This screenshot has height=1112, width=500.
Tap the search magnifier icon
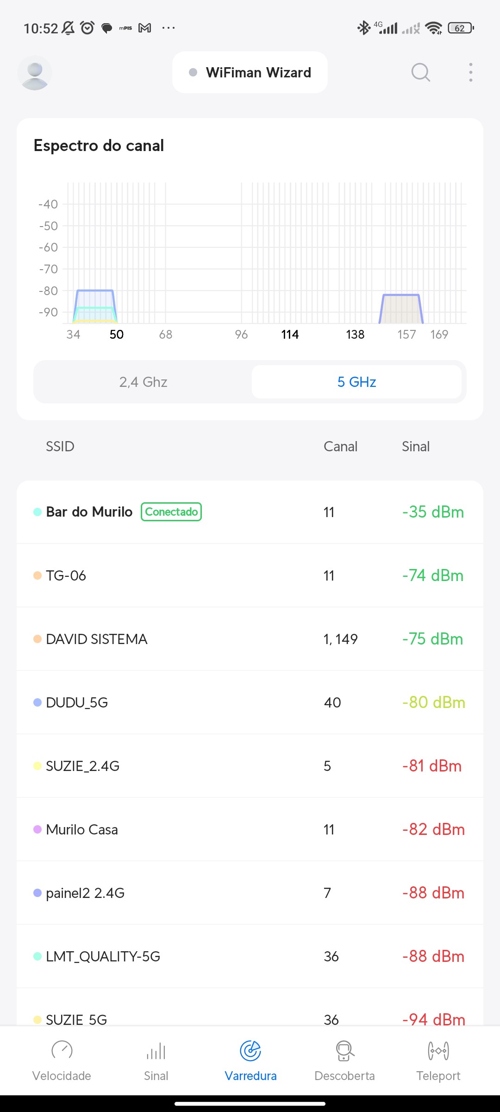pyautogui.click(x=420, y=73)
